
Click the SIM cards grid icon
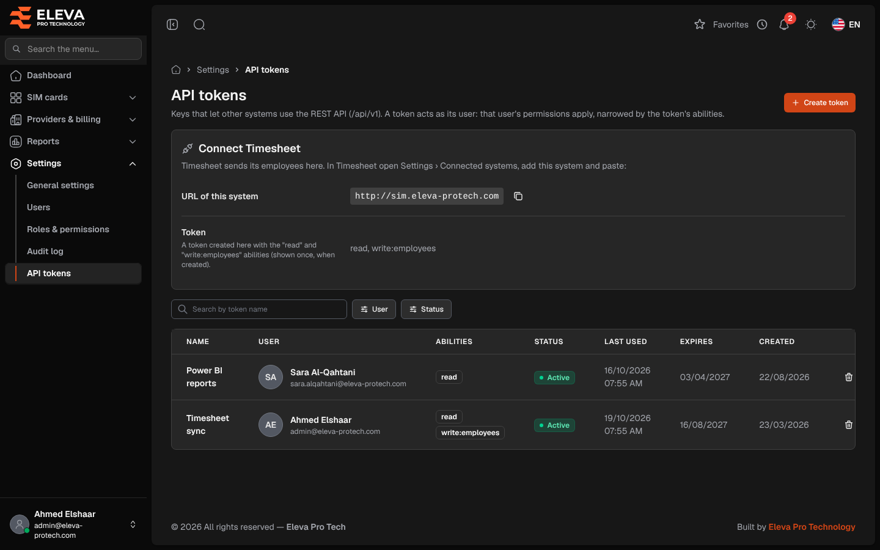tap(16, 98)
